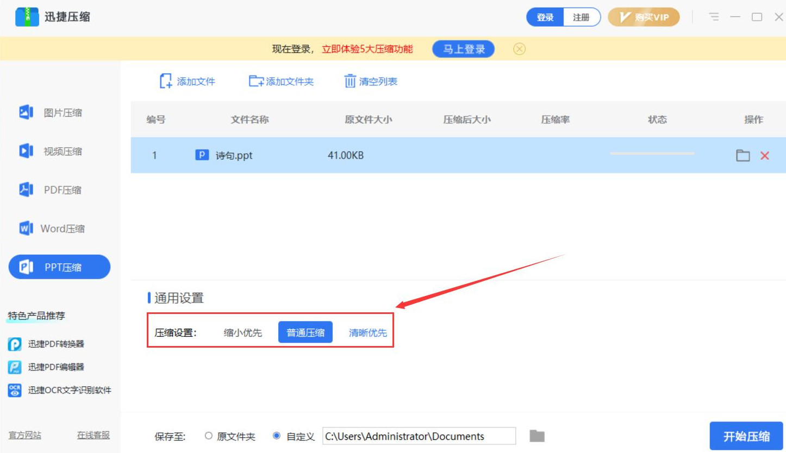Open 迅捷OCR文字识别软件 product icon
This screenshot has height=453, width=786.
point(15,390)
